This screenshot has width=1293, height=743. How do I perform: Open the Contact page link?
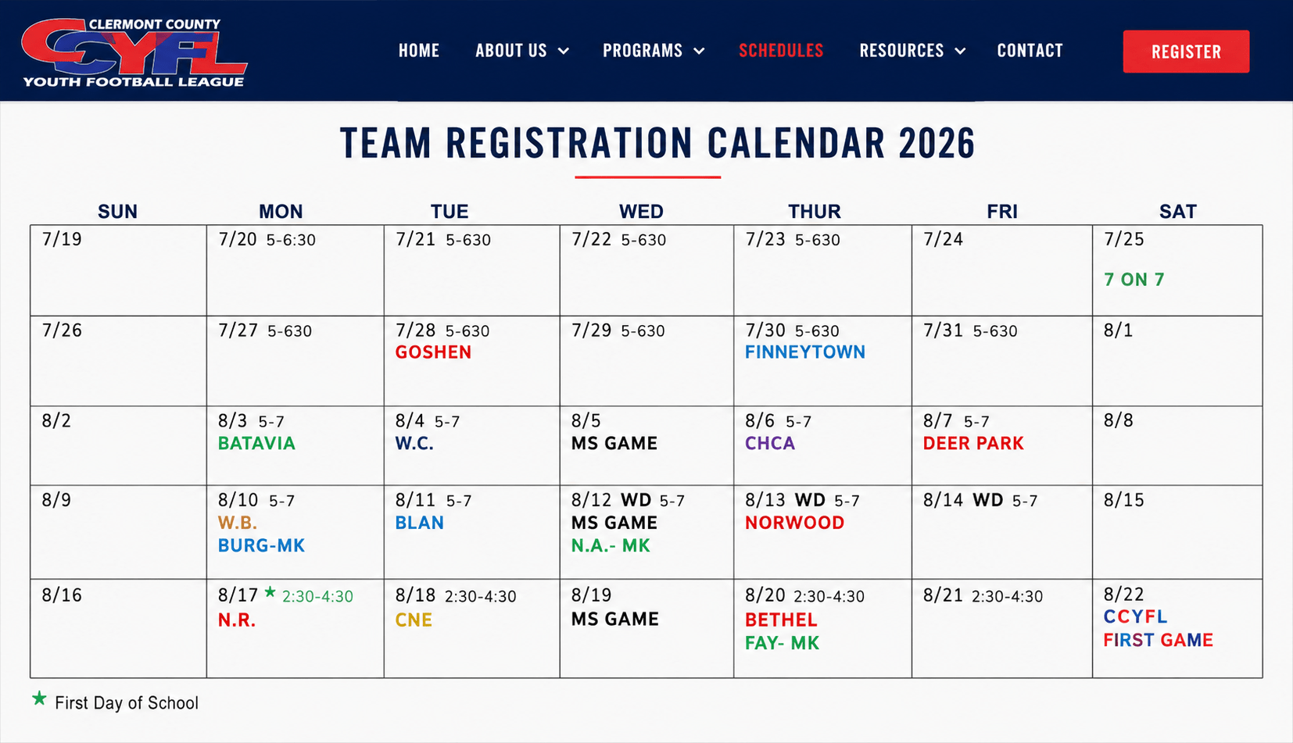click(x=1030, y=51)
